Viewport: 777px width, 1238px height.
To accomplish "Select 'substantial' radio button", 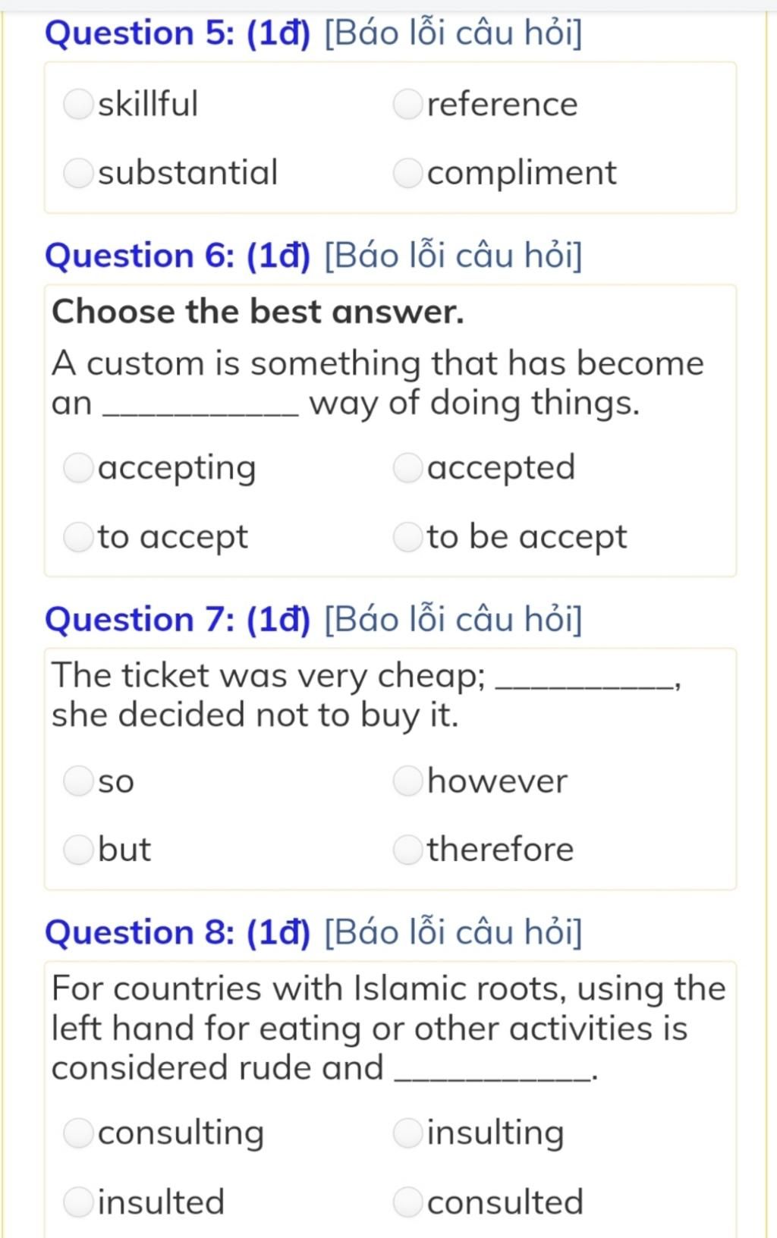I will point(78,173).
